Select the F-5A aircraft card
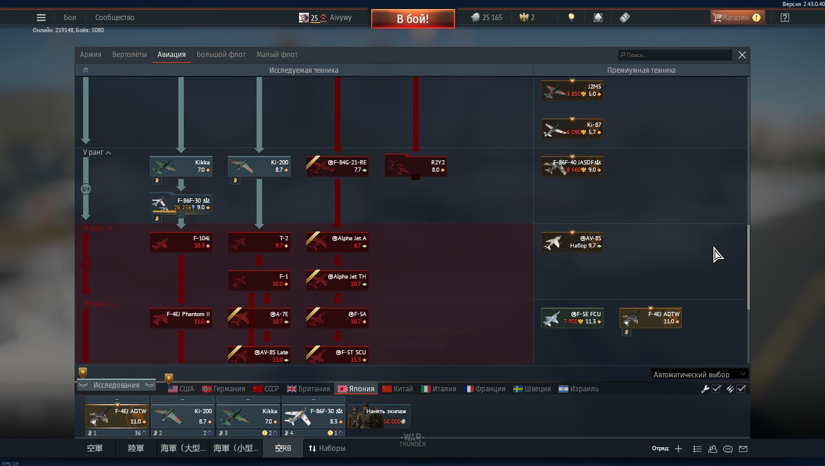Viewport: 825px width, 466px height. [x=337, y=318]
